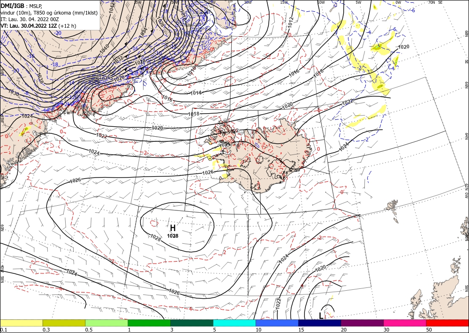469x333 pixels.
Task: Select the dark green 3–5 mm legend swatch
Action: point(192,323)
